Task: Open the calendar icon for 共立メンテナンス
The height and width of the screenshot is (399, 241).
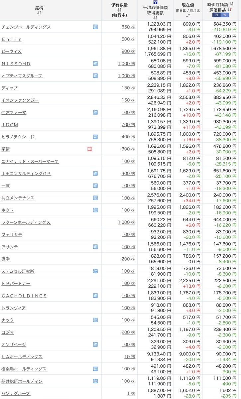Action: click(95, 198)
